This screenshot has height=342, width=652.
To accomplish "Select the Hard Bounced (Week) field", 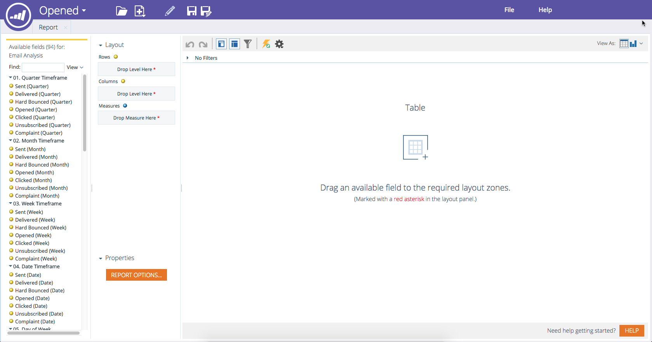I will [x=41, y=227].
